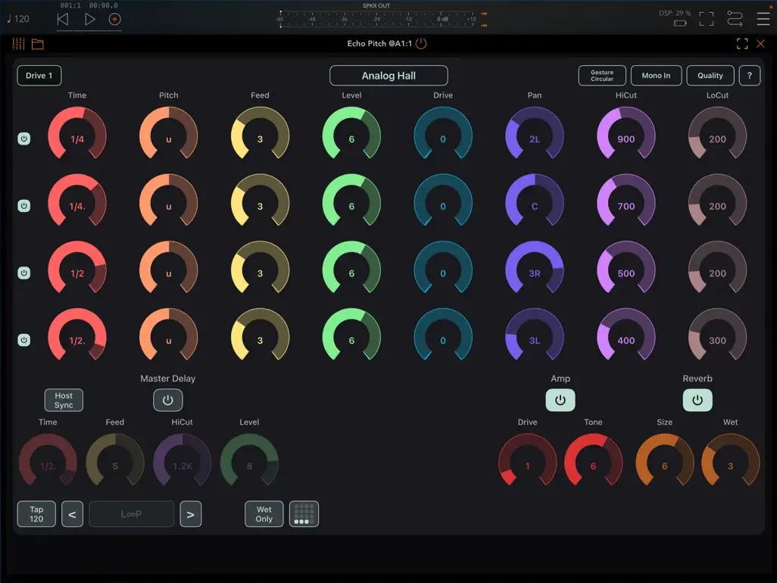
Task: Toggle the 1/4. delay line power button
Action: 23,205
